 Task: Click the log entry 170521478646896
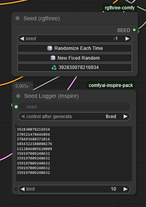pyautogui.click(x=33, y=134)
